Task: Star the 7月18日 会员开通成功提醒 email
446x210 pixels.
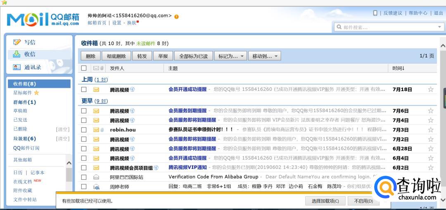Action: click(x=431, y=90)
